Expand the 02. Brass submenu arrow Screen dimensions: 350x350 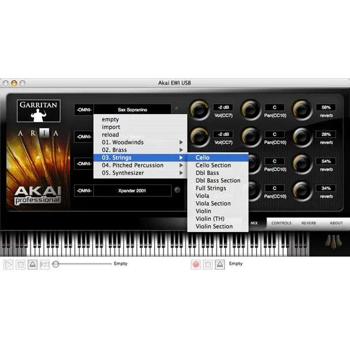181,150
